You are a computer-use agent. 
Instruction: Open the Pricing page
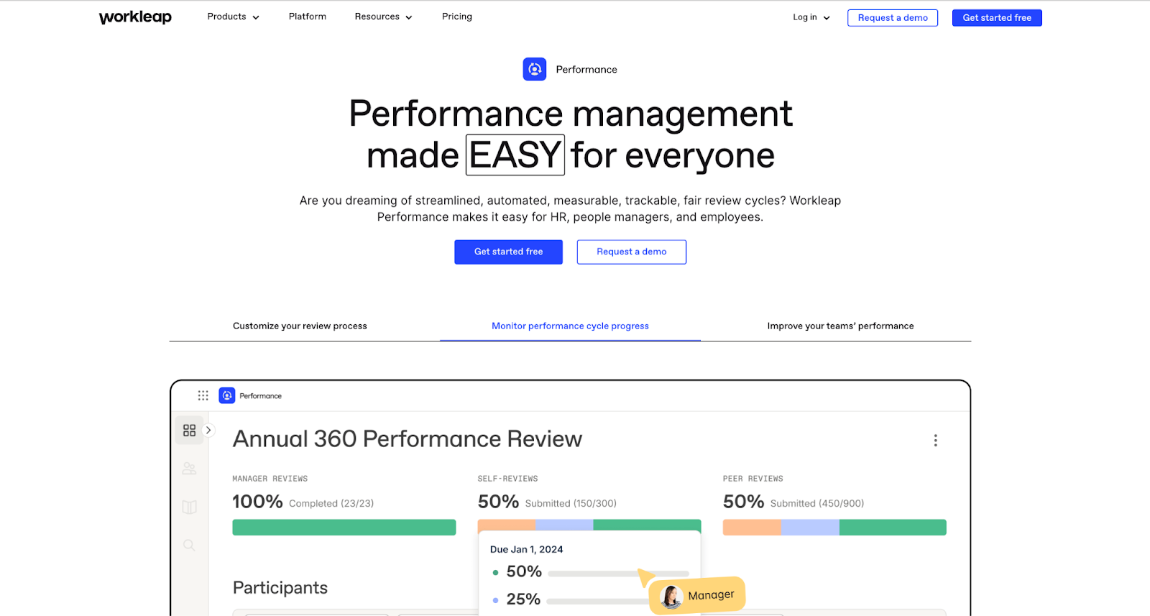(x=457, y=17)
